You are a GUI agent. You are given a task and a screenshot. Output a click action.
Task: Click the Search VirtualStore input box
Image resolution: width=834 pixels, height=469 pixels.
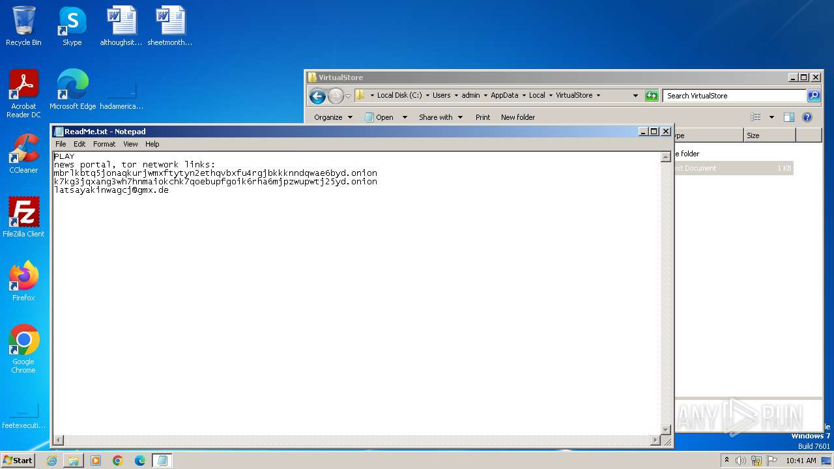pos(734,96)
